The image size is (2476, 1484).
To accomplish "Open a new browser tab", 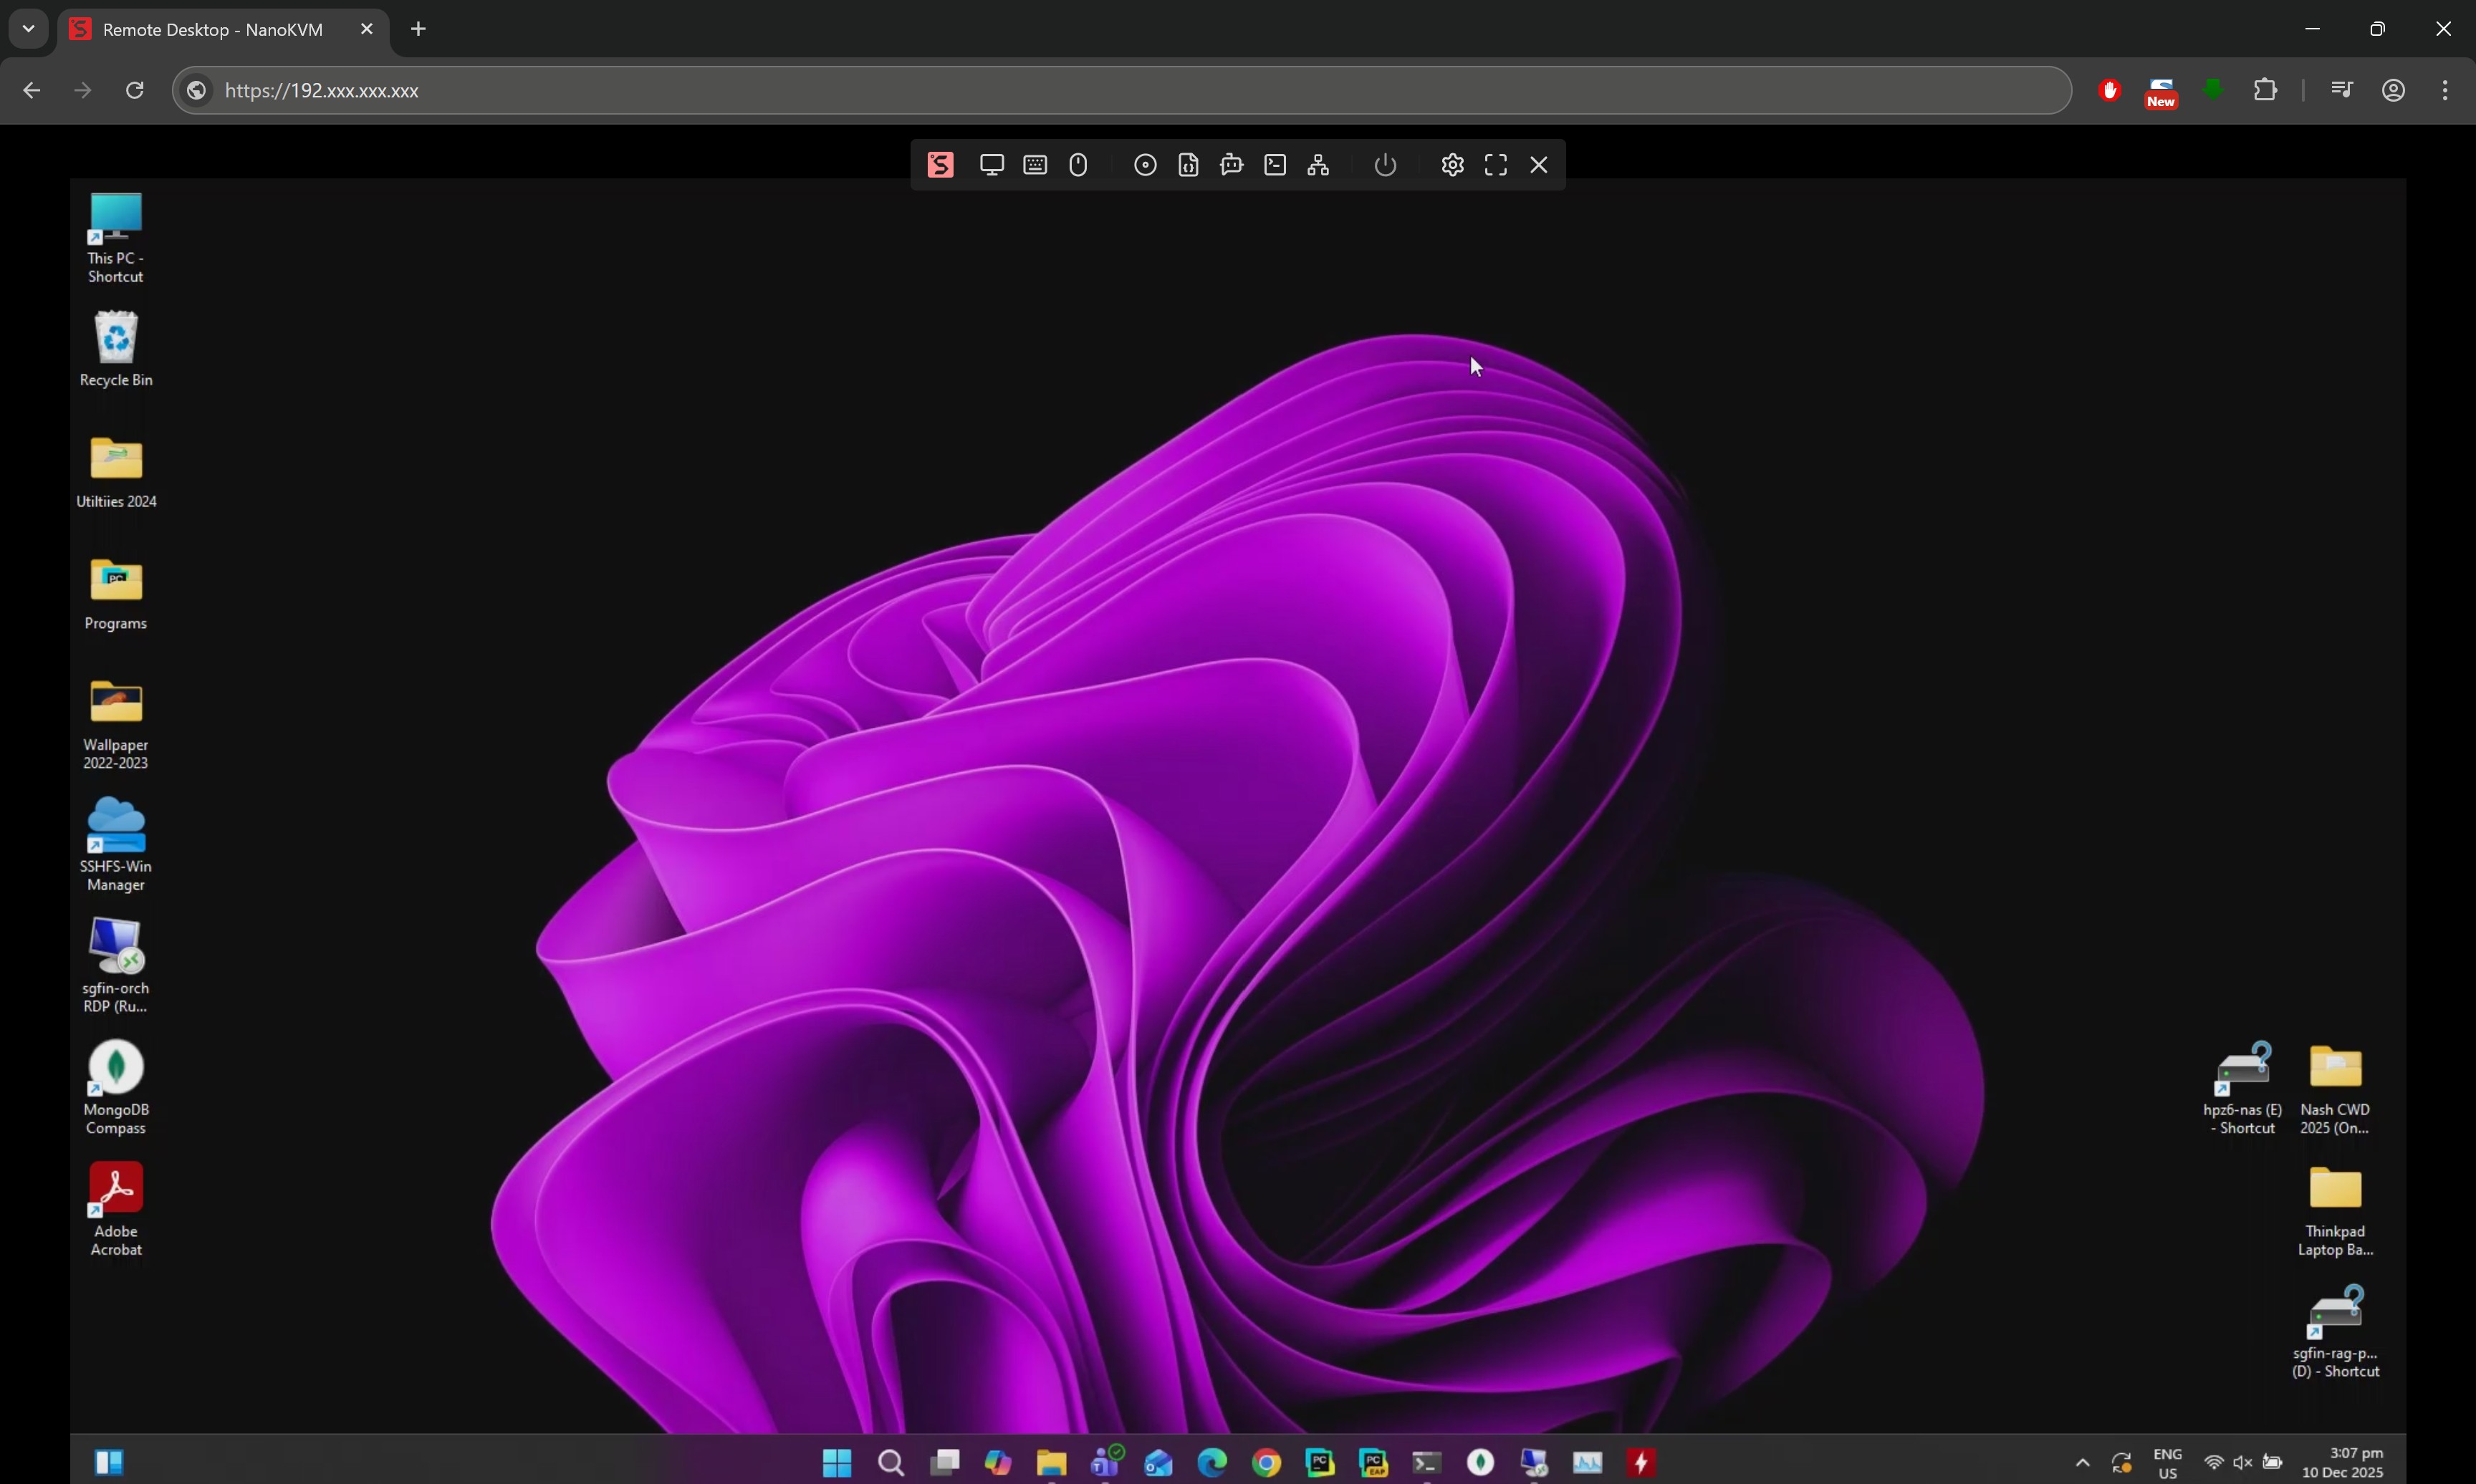I will click(418, 29).
